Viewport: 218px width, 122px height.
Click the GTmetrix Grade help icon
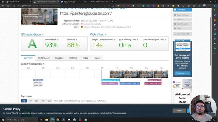coord(43,35)
